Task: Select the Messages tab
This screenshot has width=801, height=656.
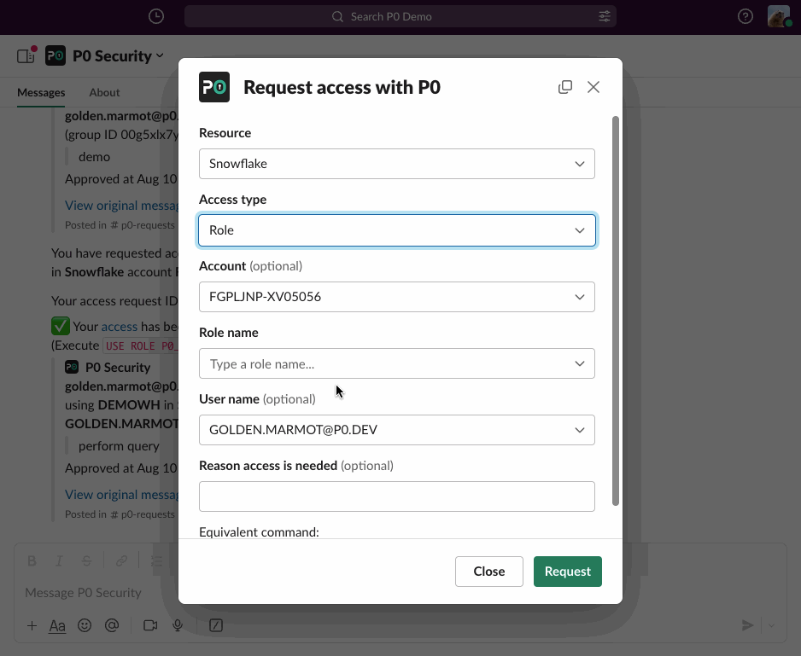Action: coord(41,92)
